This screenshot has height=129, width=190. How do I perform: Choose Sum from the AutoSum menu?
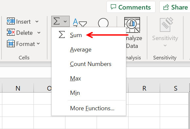coord(89,35)
